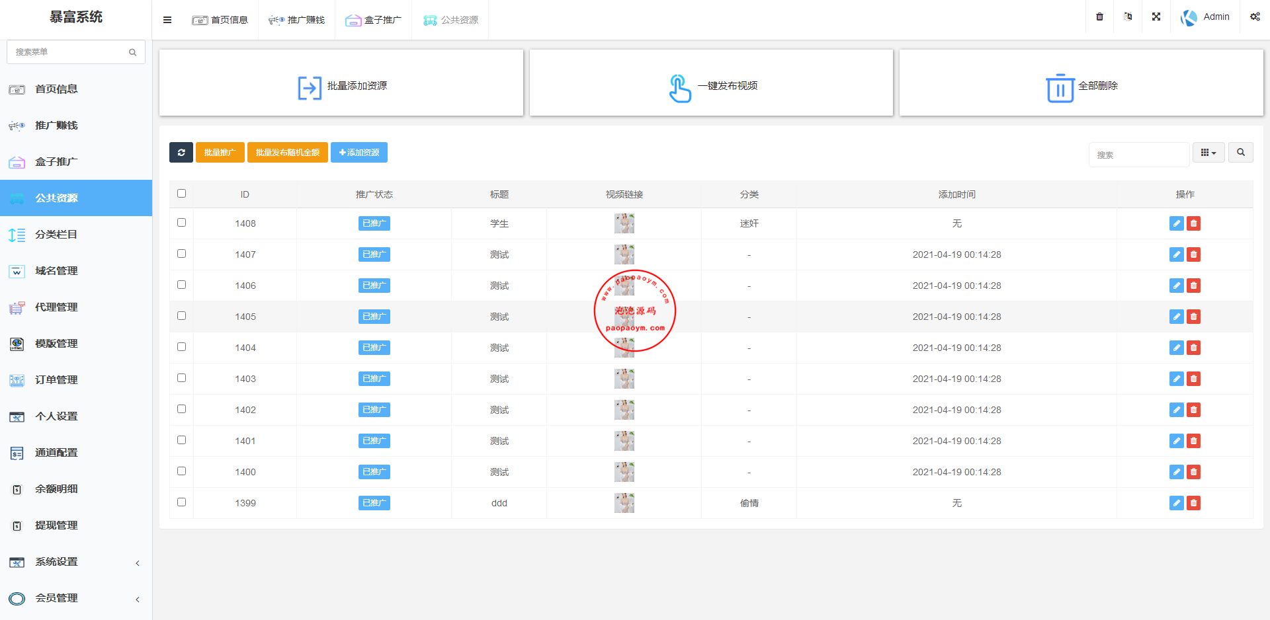Check the box for row 1399
Screen dimensions: 1270x620
coord(182,502)
